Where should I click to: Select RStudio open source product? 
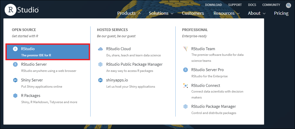[48, 52]
